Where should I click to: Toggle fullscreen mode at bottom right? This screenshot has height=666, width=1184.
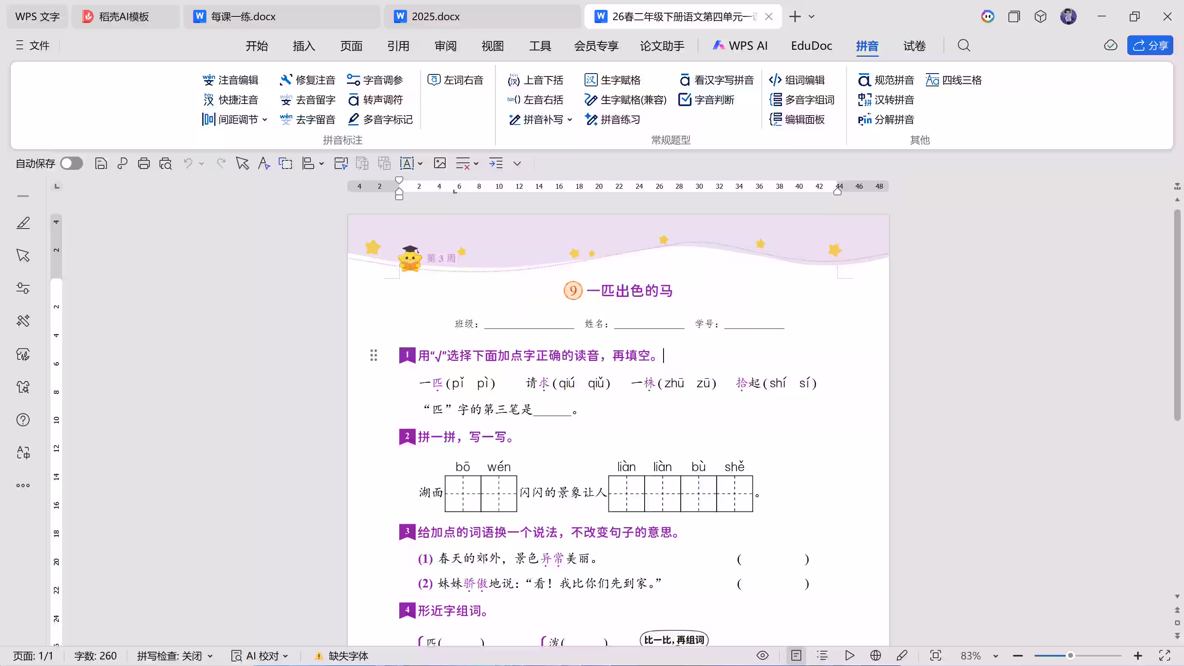pos(1165,655)
